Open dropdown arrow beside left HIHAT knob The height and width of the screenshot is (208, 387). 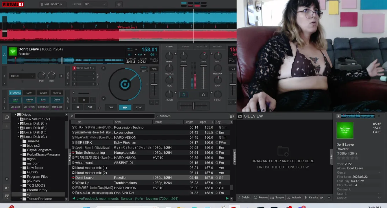pyautogui.click(x=175, y=53)
